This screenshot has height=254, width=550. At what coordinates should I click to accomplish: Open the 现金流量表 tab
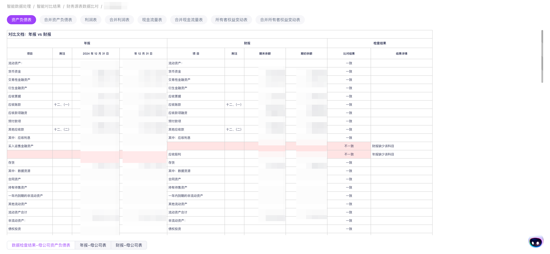click(x=152, y=20)
